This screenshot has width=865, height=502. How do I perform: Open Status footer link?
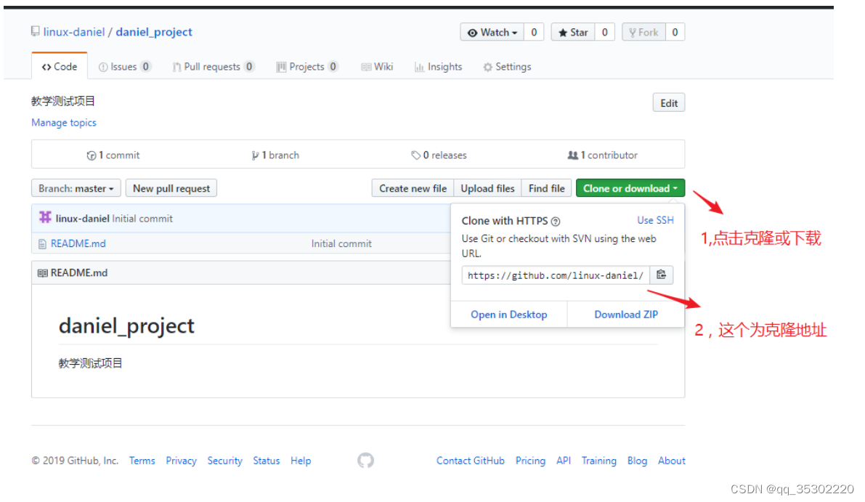pos(267,461)
